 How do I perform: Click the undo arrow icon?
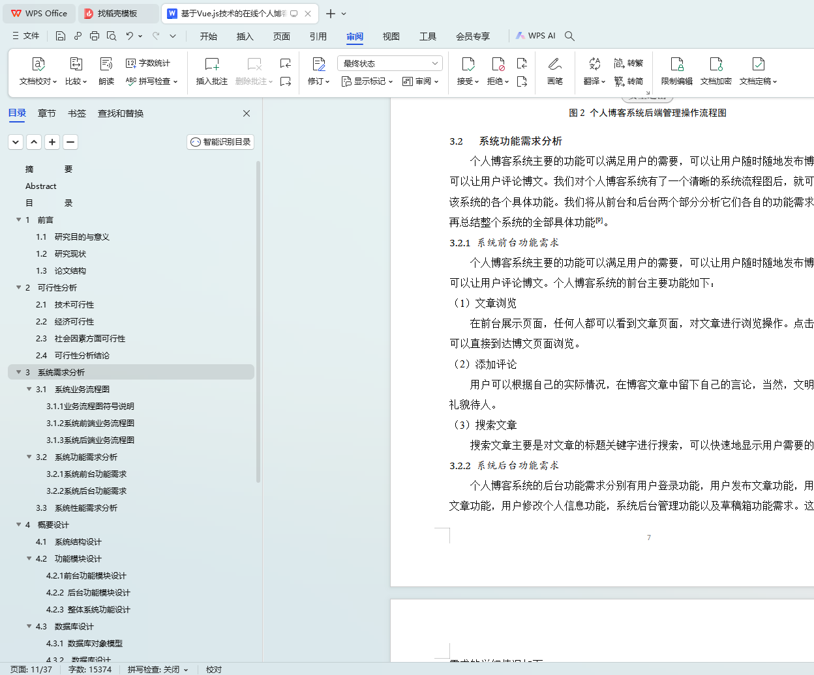(129, 36)
